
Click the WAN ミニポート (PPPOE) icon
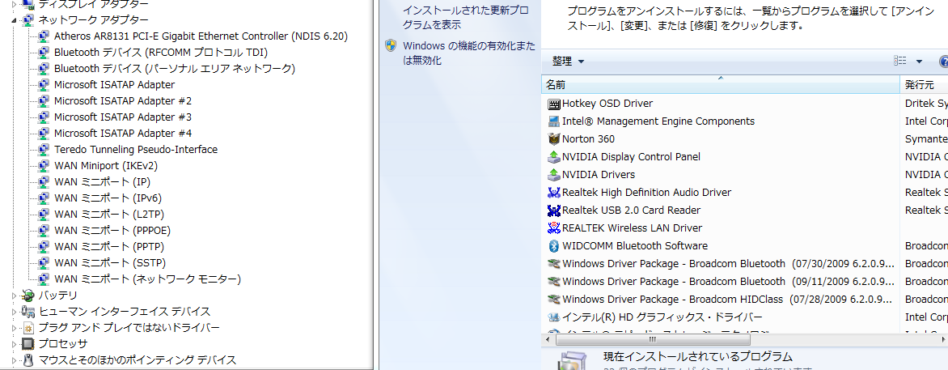point(44,231)
